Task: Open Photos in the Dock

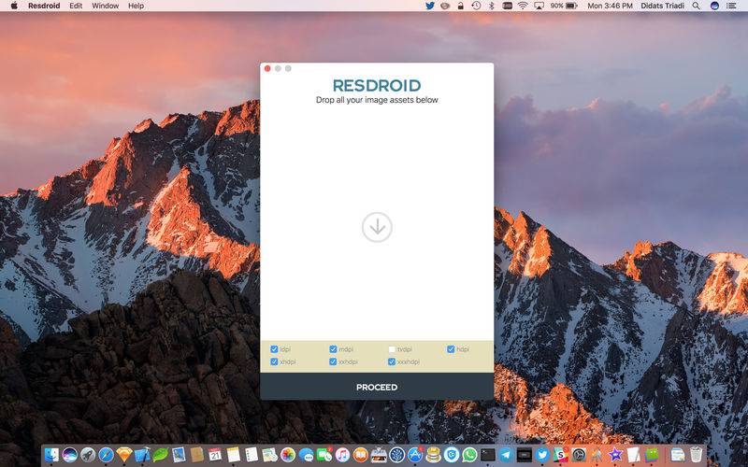Action: [288, 455]
